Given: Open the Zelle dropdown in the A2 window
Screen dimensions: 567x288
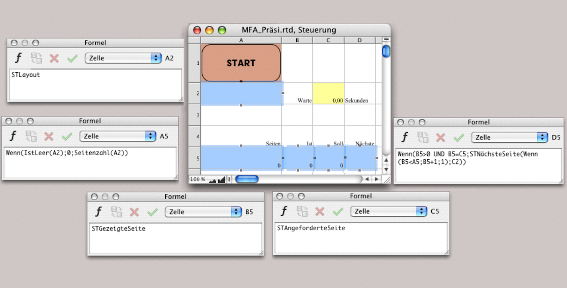Looking at the screenshot, I should [123, 58].
